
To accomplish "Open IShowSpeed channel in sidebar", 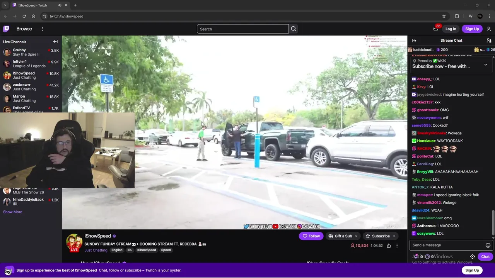I will 31,75.
